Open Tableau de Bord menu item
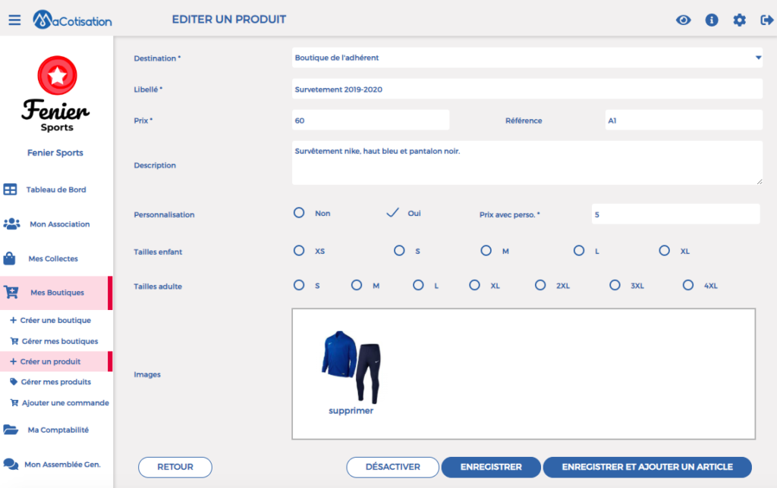Viewport: 777px width, 488px height. (56, 189)
